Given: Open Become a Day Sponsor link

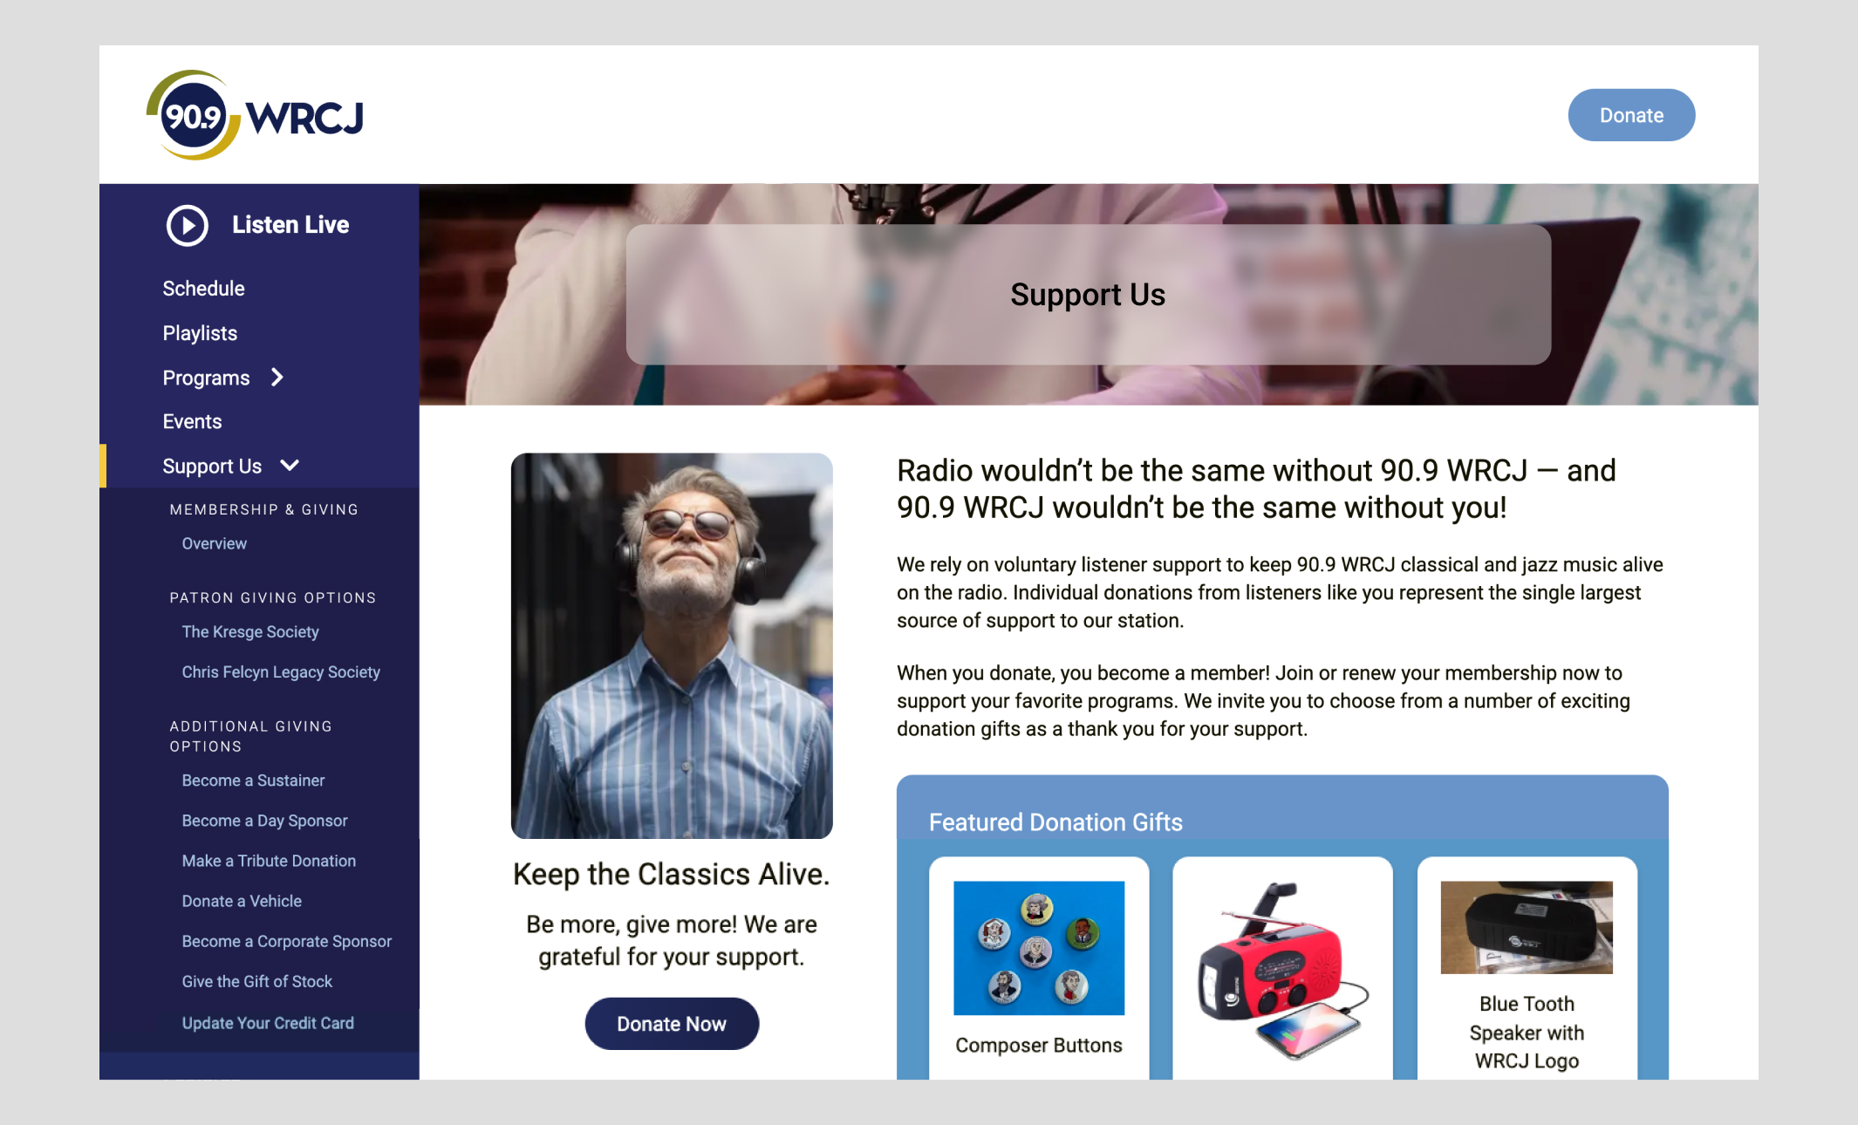Looking at the screenshot, I should [x=264, y=821].
